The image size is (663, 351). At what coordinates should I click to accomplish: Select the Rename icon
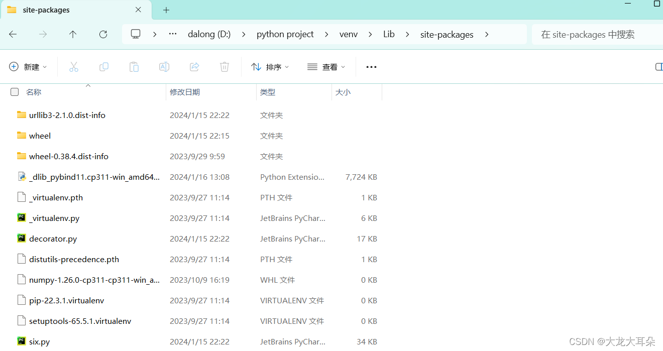click(164, 66)
